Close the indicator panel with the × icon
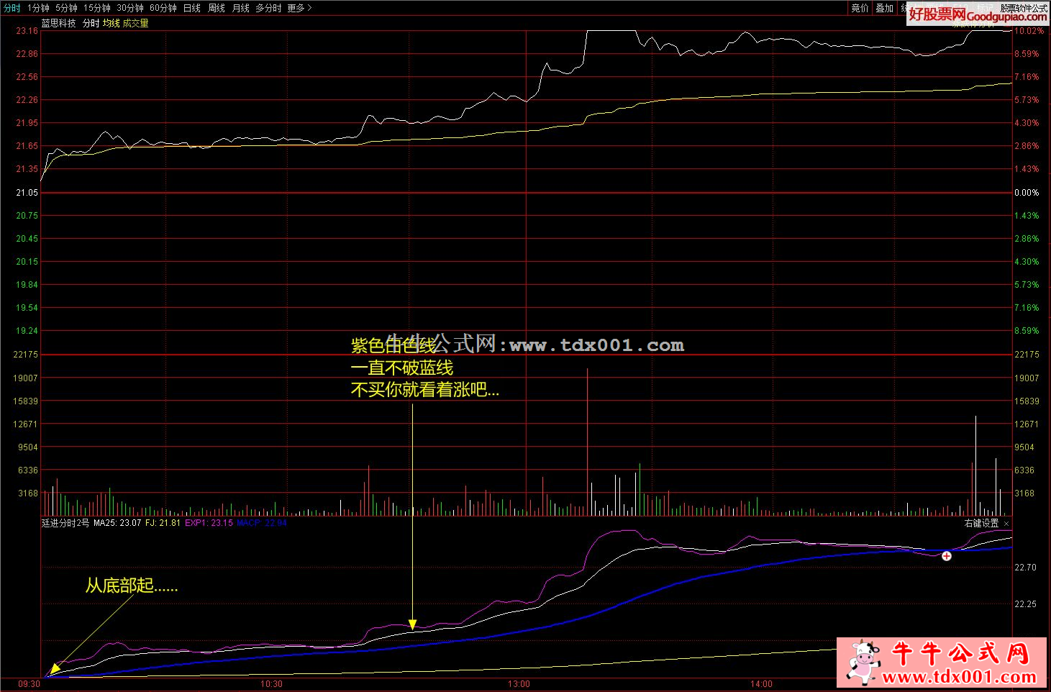Screen dimensions: 1051x692 1006,523
